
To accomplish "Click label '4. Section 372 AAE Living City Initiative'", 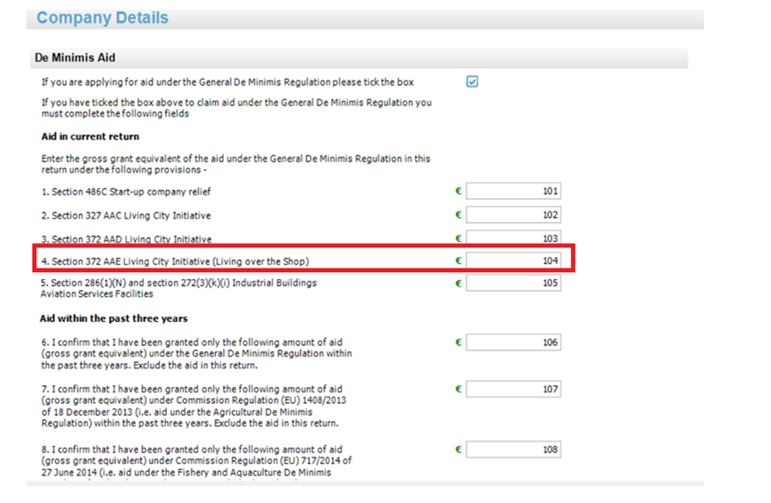I will point(175,261).
